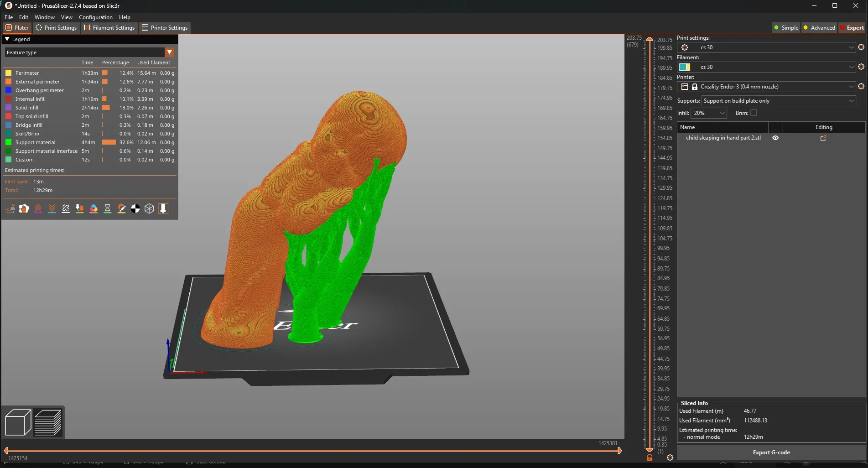Toggle visibility of child sleaping model

(775, 138)
